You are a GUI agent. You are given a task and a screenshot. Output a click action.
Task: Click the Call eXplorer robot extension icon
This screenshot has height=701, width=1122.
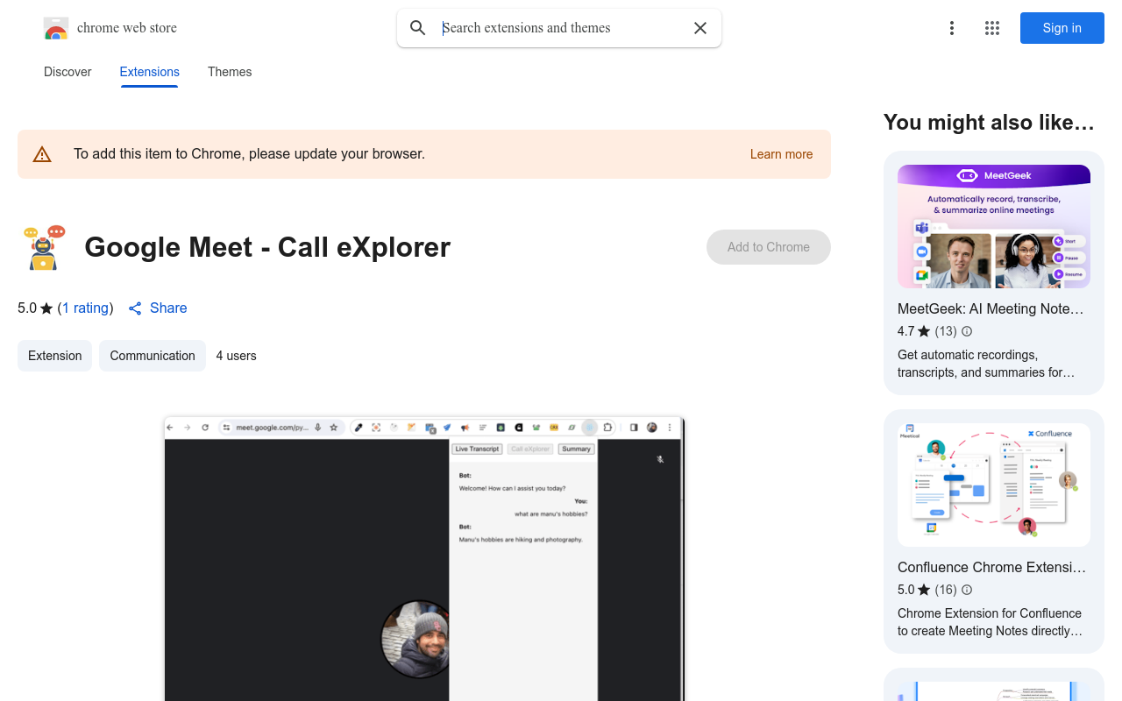pos(44,247)
